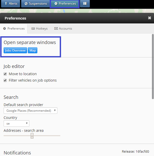Switch to the Accounts tab
The width and height of the screenshot is (154, 156).
tap(63, 29)
